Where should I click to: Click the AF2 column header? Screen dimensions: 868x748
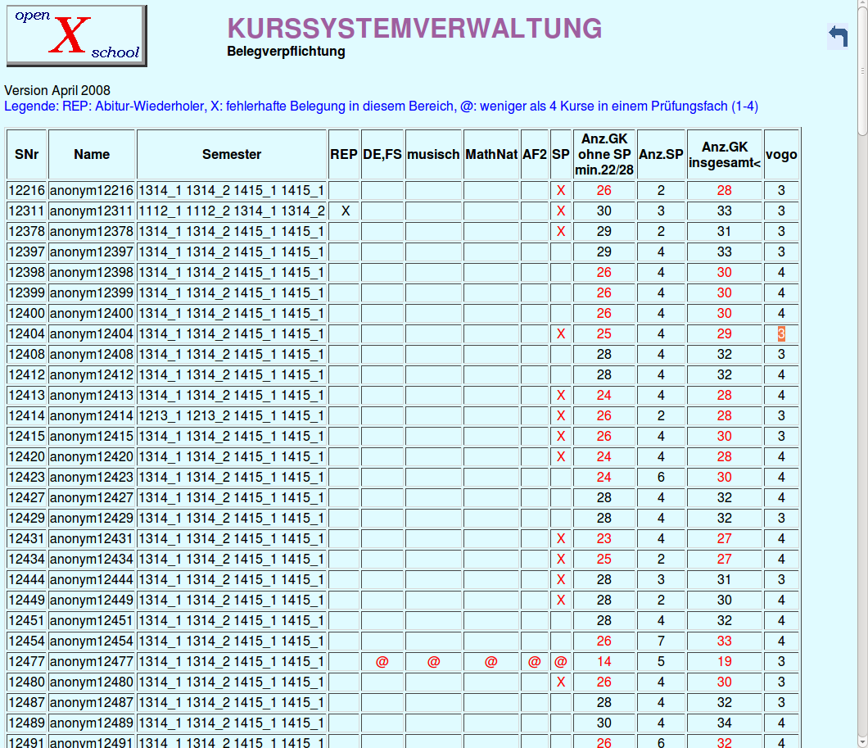(535, 155)
